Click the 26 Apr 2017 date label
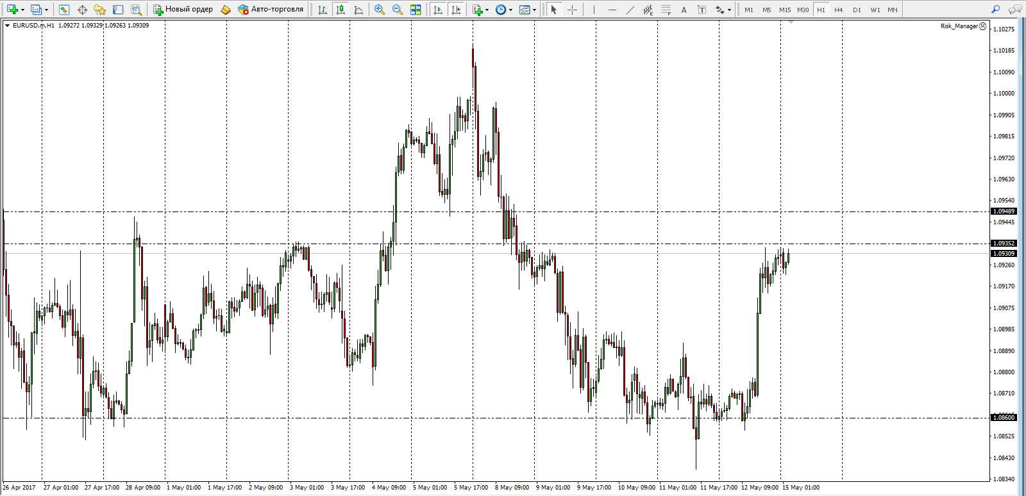 (x=19, y=488)
